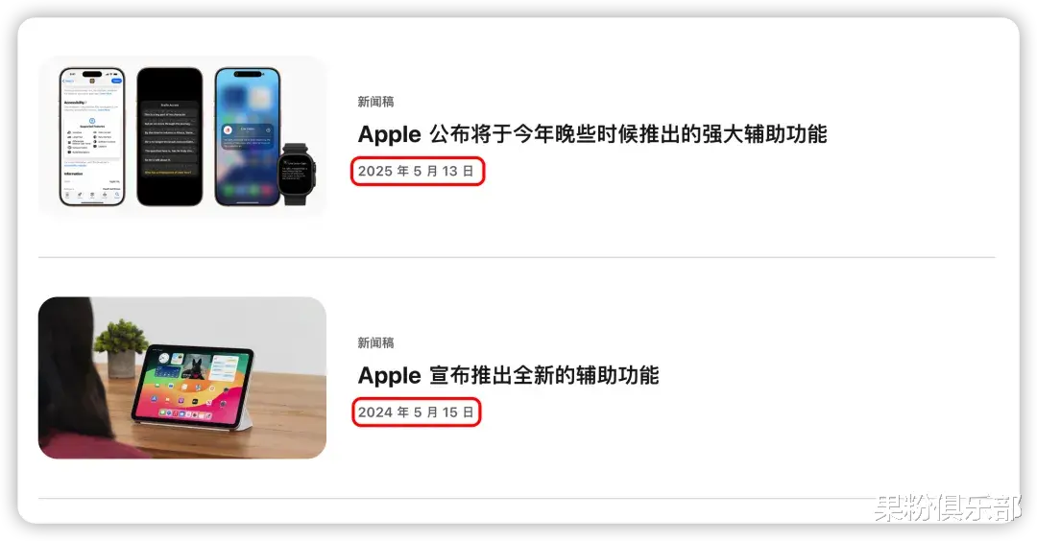Select the 新闻稿 label above the 2025 article

(x=375, y=102)
